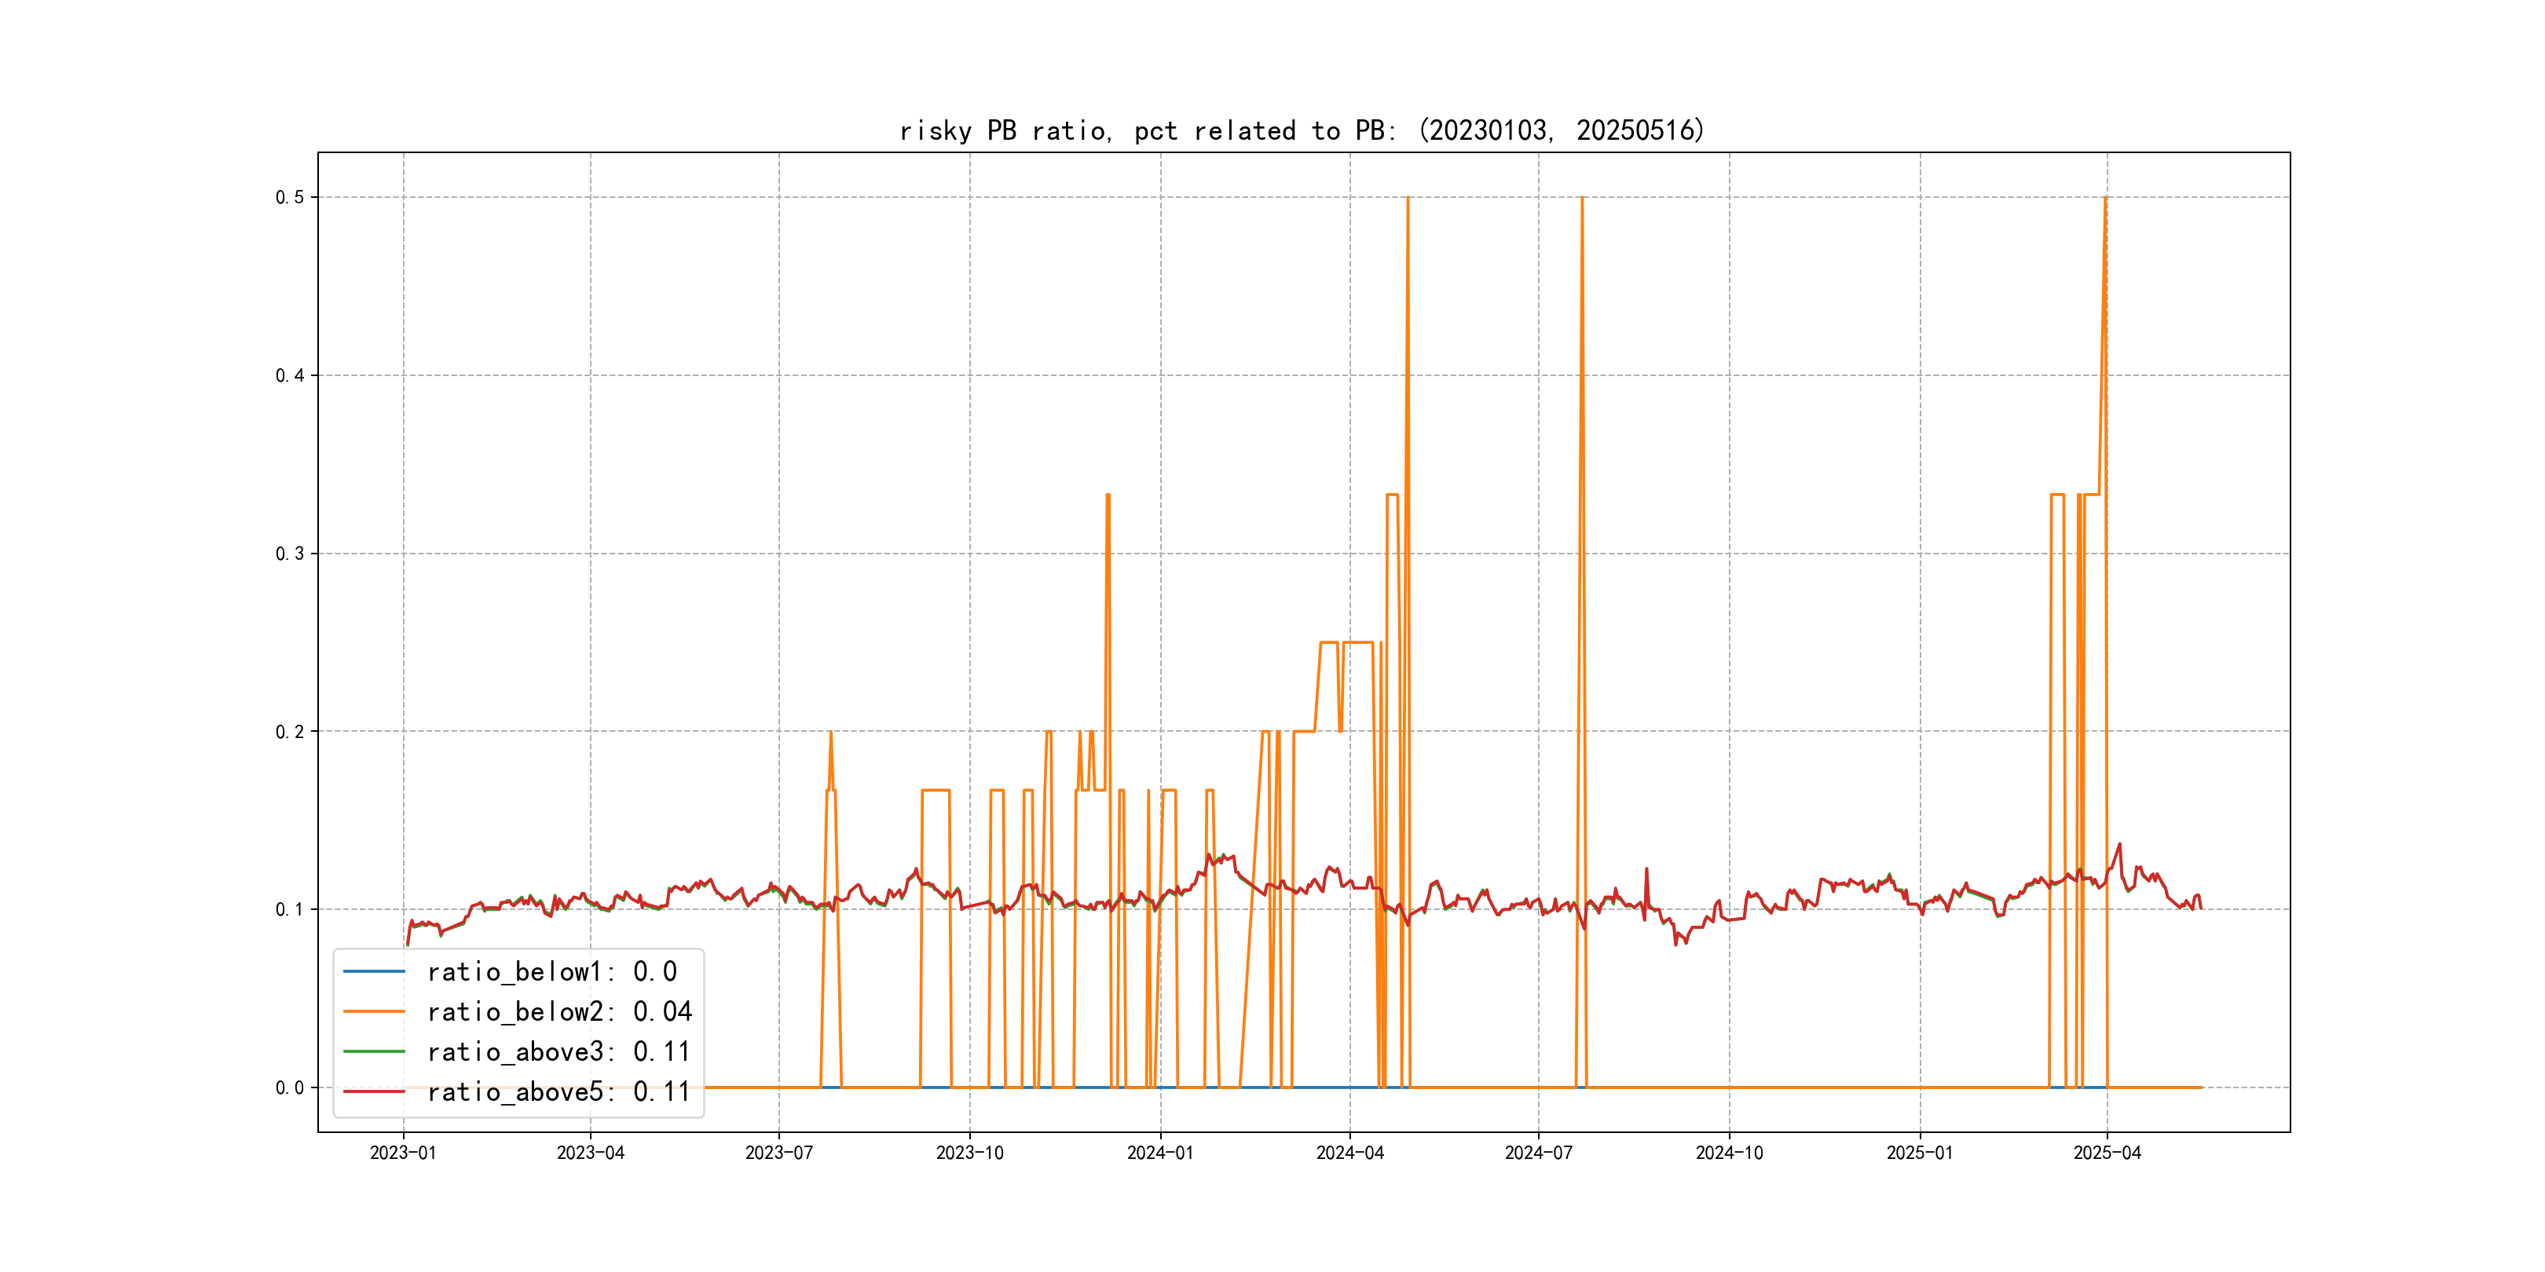Click the chart title 'risky PB ratio'
The width and height of the screenshot is (2545, 1272).
[1301, 130]
